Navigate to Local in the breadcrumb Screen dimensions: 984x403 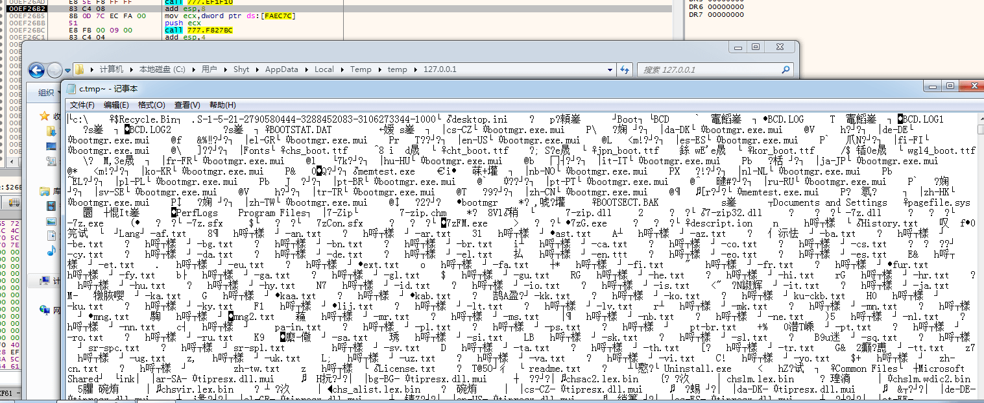(324, 69)
